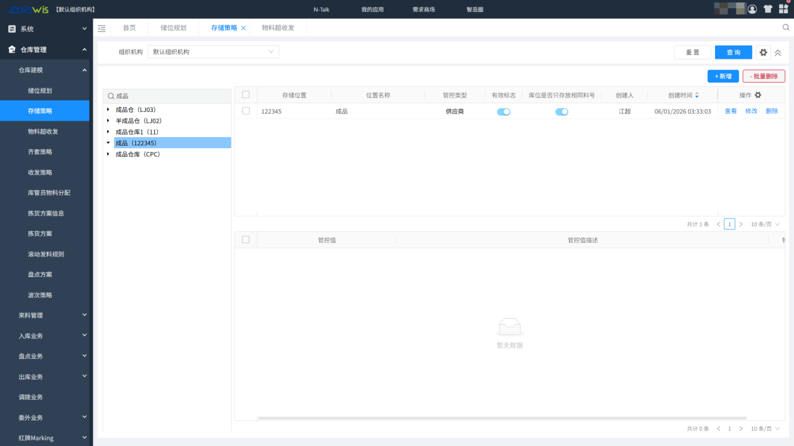The image size is (794, 446).
Task: Click the horizontal scrollbar of the lower table
Action: pyautogui.click(x=502, y=418)
